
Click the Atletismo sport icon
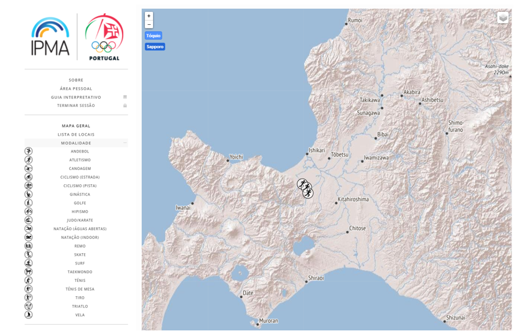click(x=29, y=159)
